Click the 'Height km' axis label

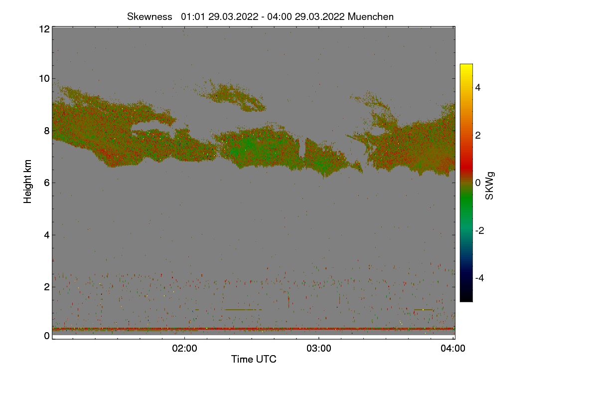(28, 182)
